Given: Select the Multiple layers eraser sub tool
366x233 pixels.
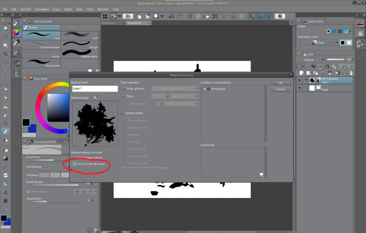Looking at the screenshot, I should 80,54.
